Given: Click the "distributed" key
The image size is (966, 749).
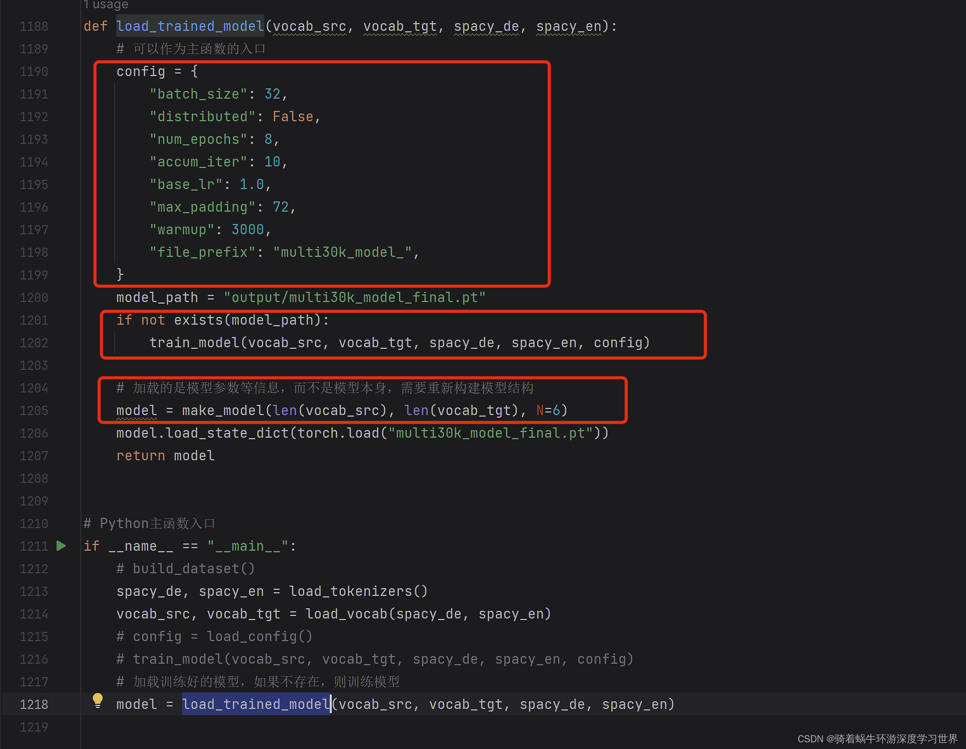Looking at the screenshot, I should point(202,117).
